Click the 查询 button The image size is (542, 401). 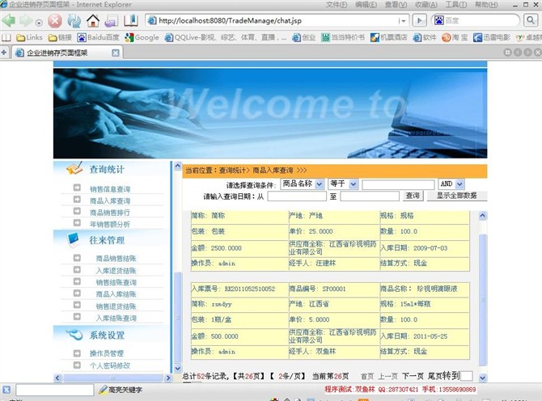413,196
